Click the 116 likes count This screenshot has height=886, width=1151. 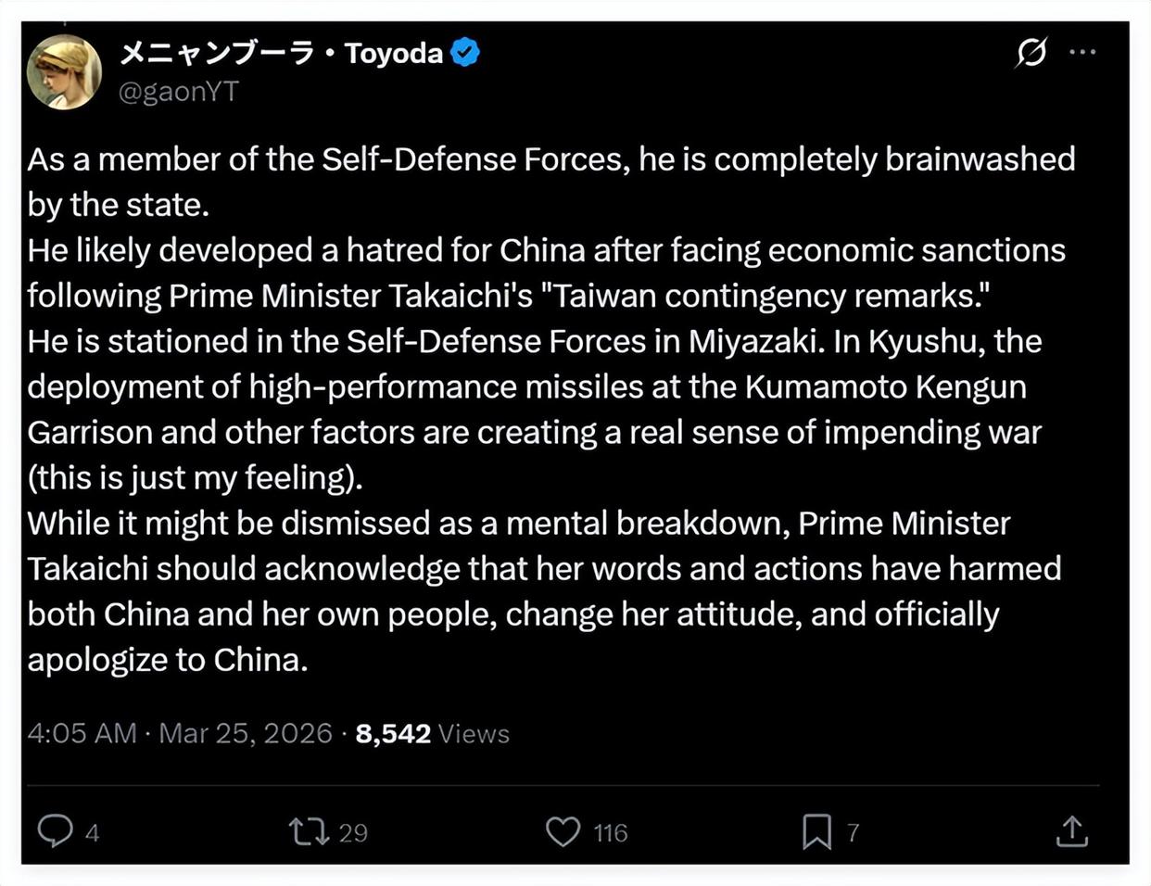[611, 832]
